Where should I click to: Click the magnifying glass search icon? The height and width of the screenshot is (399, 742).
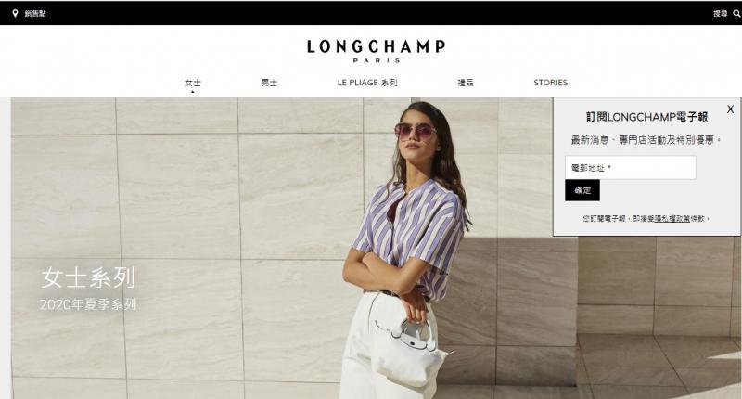pos(736,14)
